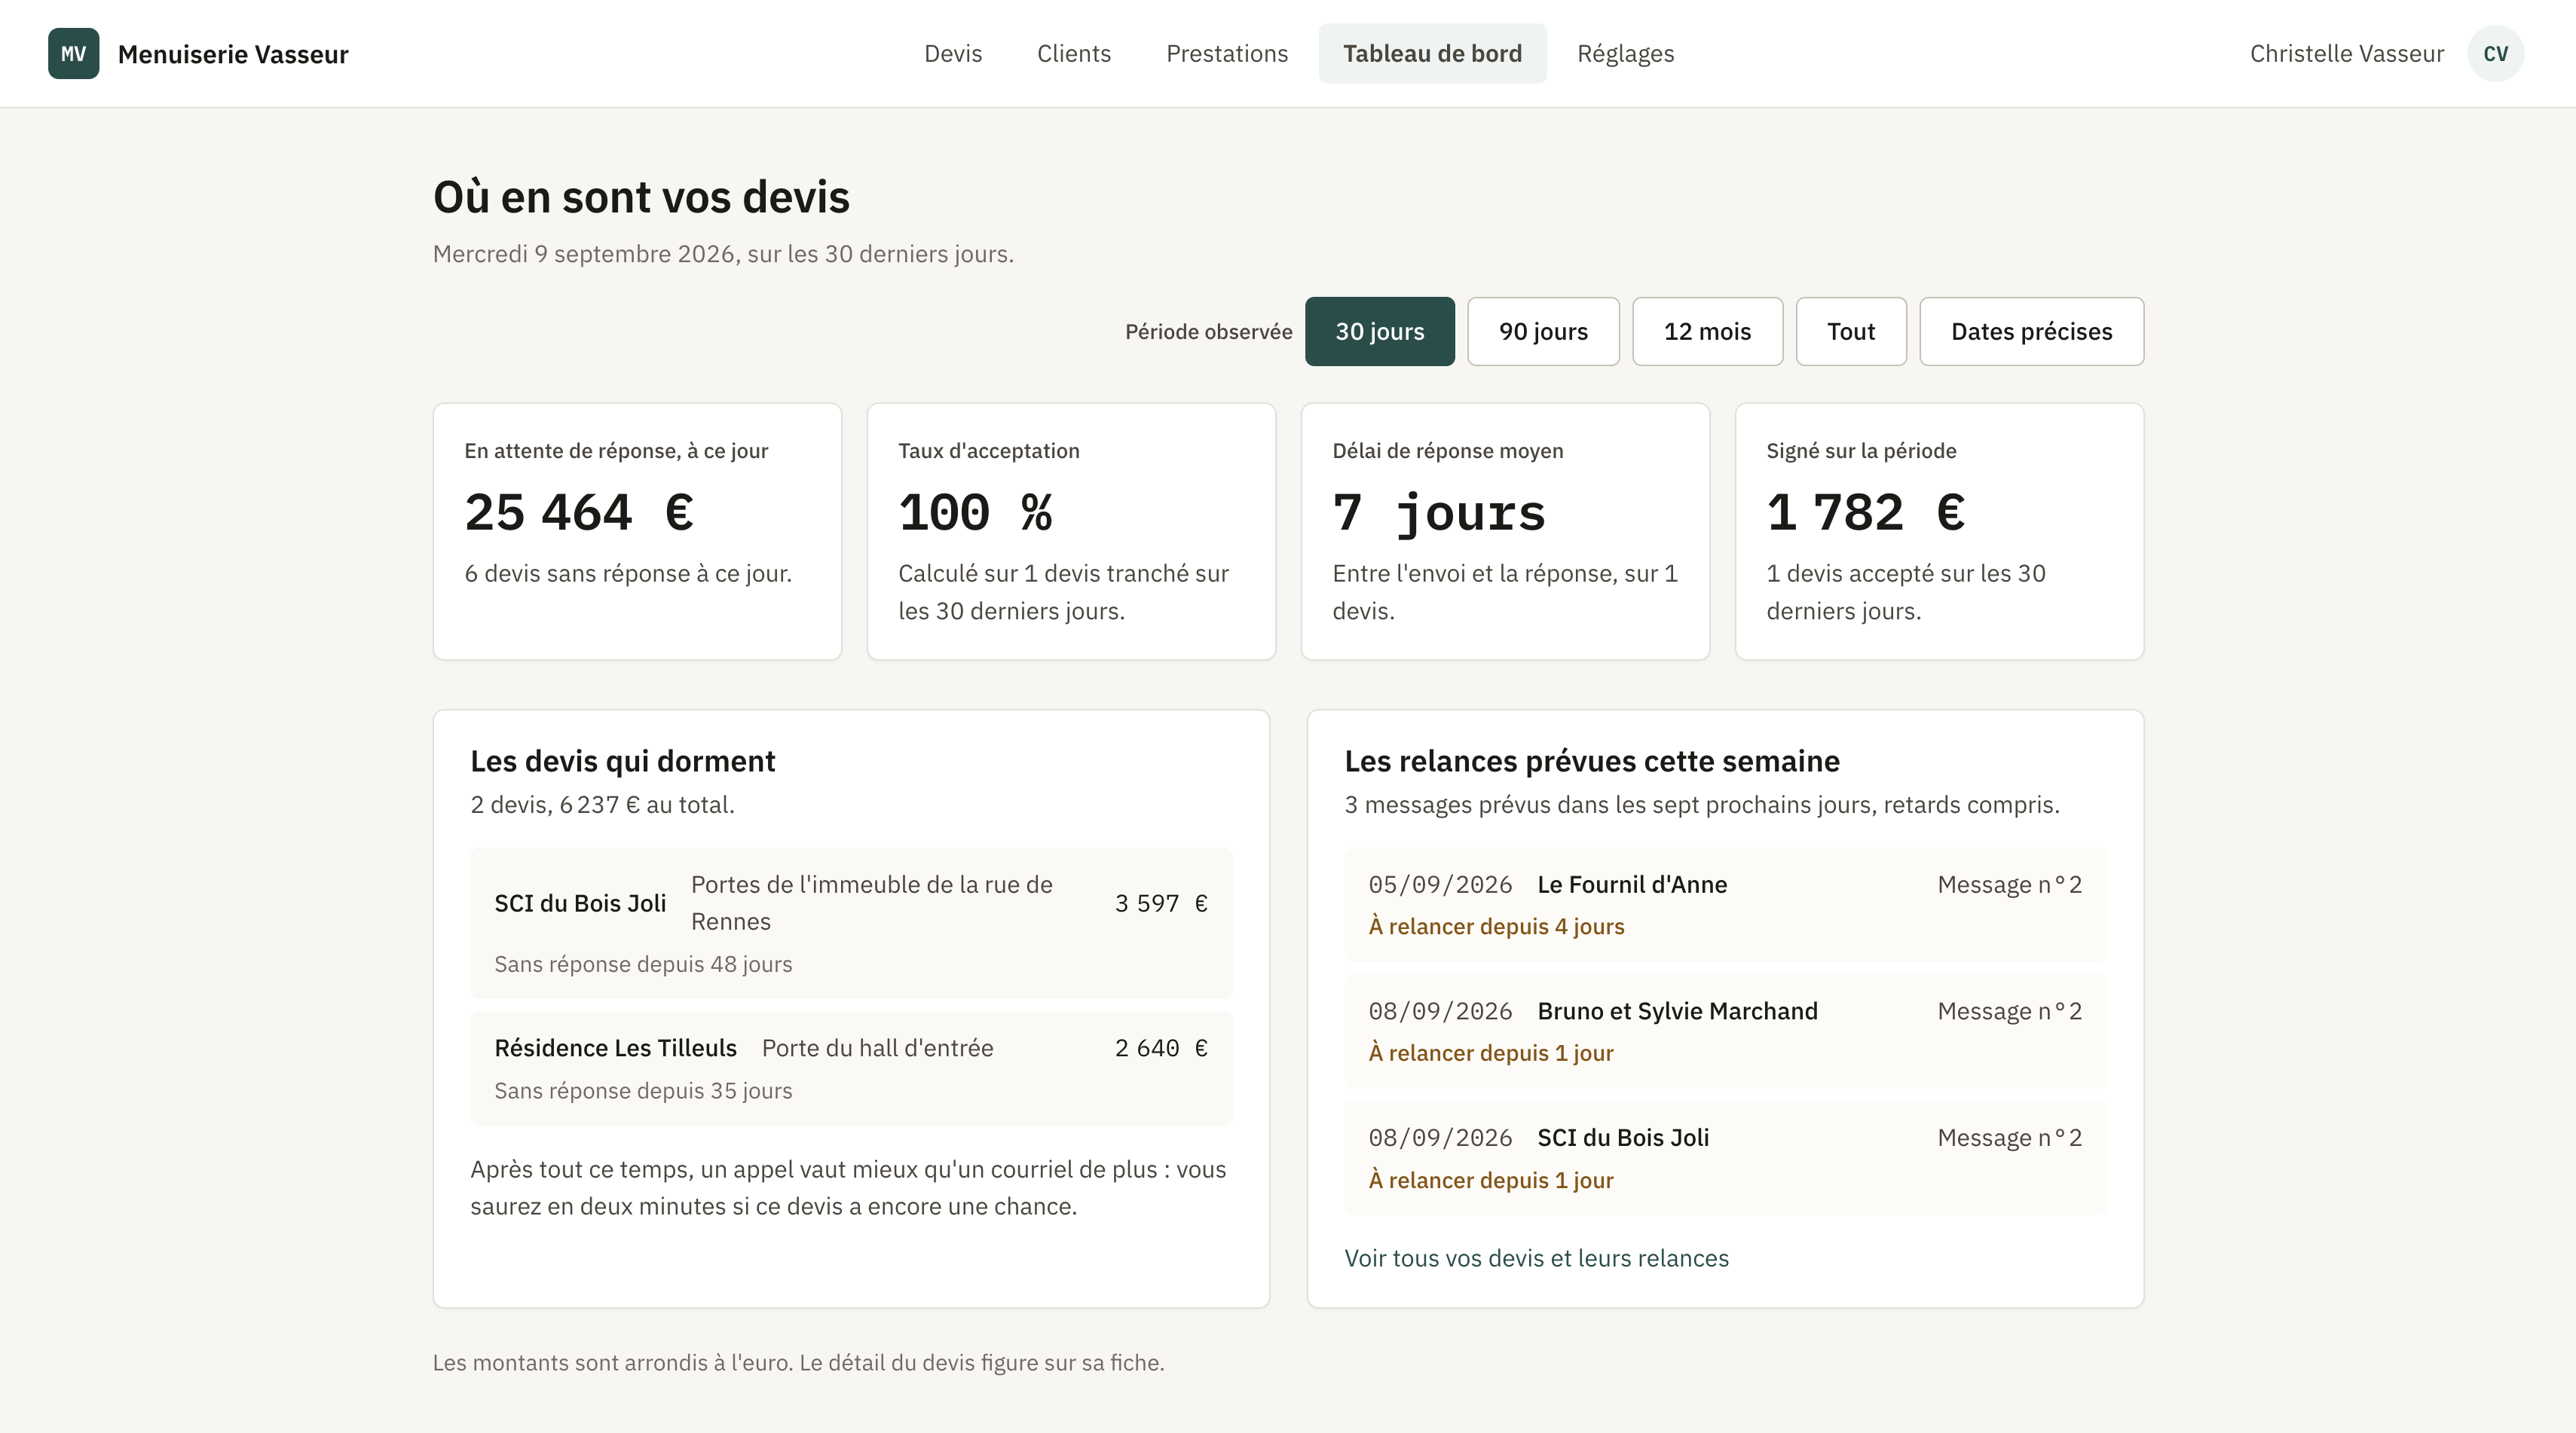Click "Délai de réponse moyen" card label
This screenshot has height=1433, width=2576.
click(1448, 451)
